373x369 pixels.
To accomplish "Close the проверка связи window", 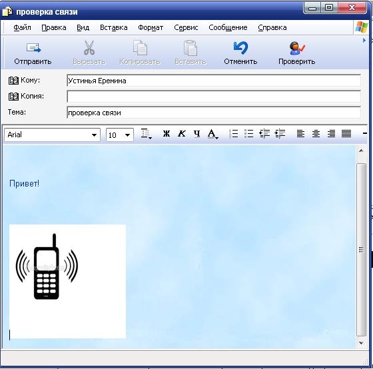I will coord(352,7).
